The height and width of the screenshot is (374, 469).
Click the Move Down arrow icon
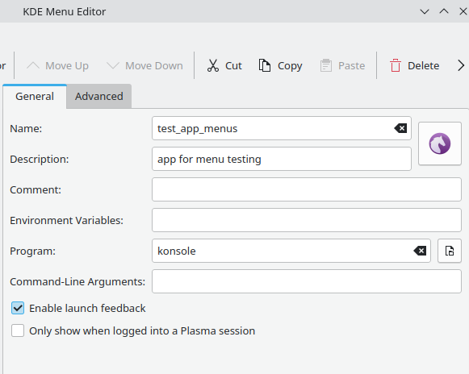[113, 65]
